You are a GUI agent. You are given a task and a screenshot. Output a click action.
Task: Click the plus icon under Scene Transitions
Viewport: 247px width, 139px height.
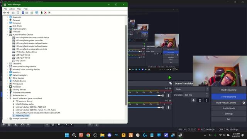pos(193,100)
